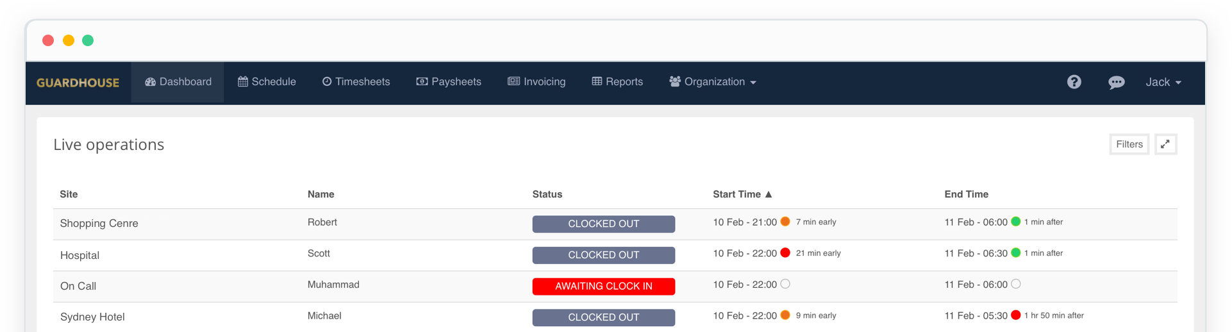The image size is (1232, 332).
Task: Open the Jack user menu
Action: tap(1163, 82)
